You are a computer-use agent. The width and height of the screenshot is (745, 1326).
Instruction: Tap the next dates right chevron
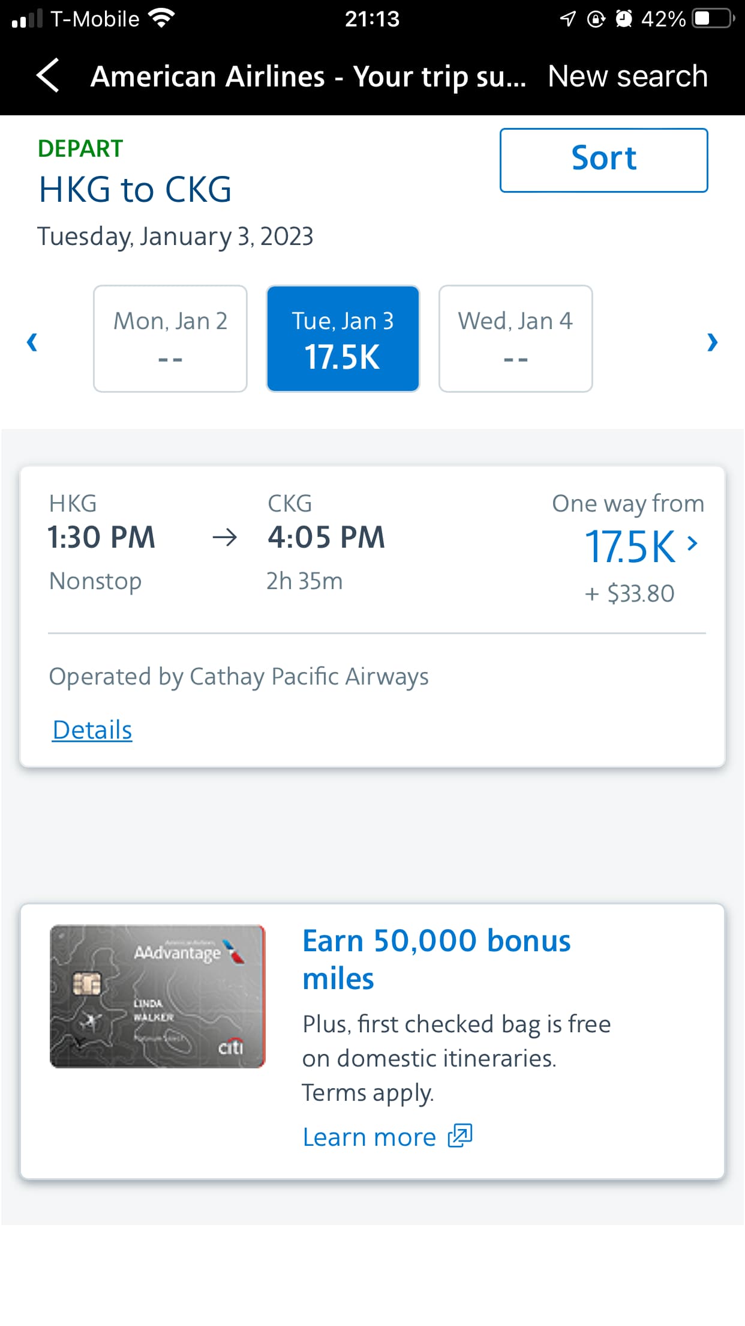712,342
